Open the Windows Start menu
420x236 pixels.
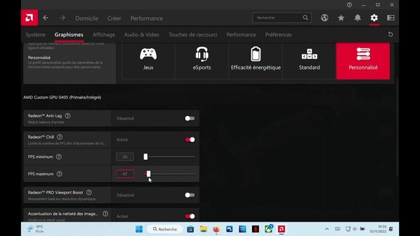[x=139, y=229]
